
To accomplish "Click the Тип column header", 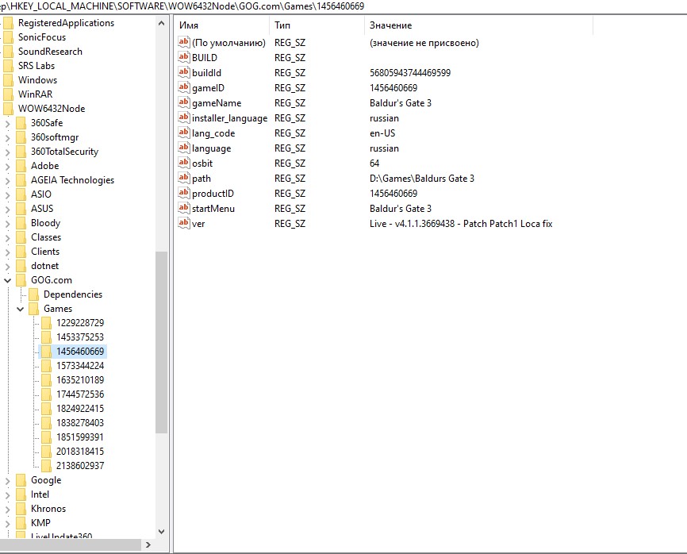I will pos(316,25).
